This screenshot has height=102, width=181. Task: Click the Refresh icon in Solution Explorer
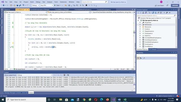pos(156,12)
